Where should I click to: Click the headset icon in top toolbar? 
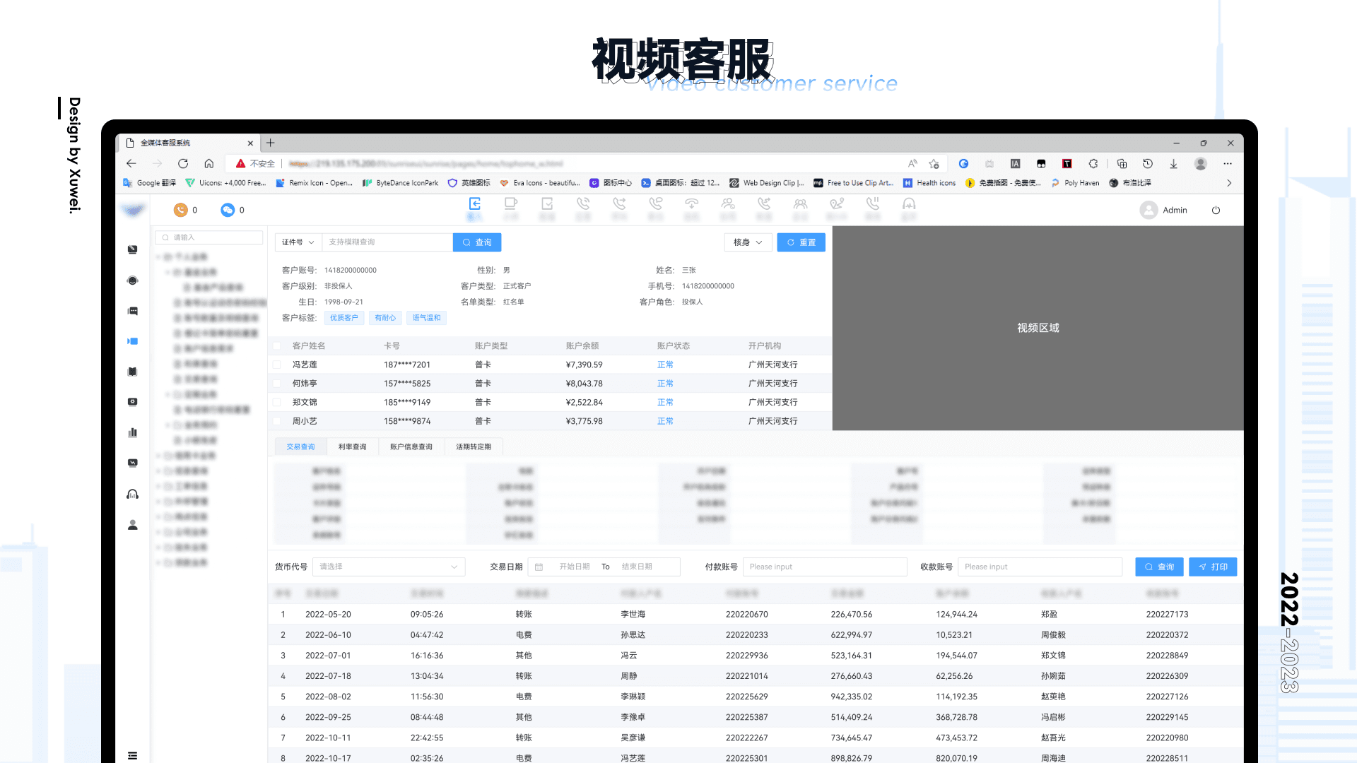[x=909, y=204]
